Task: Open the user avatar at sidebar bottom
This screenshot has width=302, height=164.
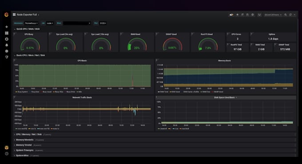Action: coord(7,148)
